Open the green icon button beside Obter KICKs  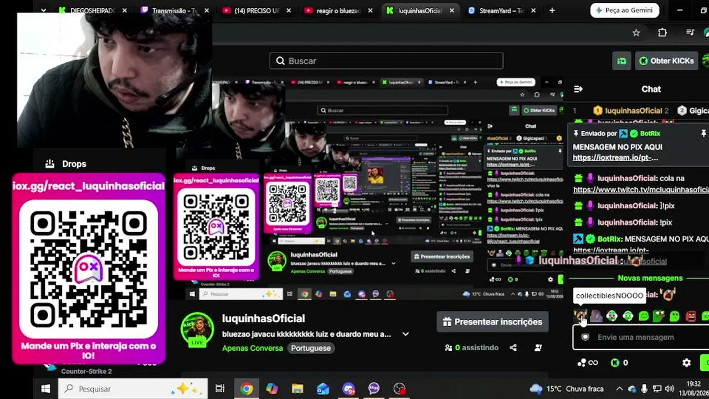(x=622, y=61)
